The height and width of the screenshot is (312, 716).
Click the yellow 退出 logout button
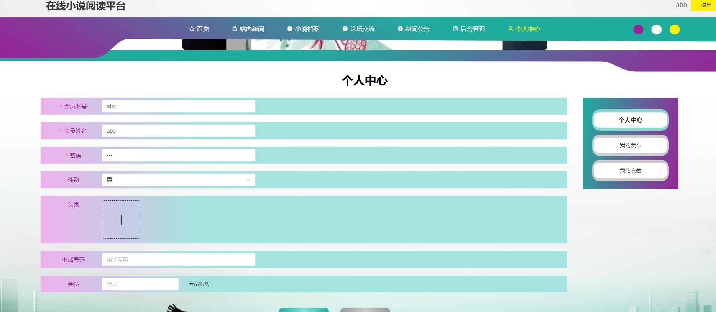[x=704, y=5]
